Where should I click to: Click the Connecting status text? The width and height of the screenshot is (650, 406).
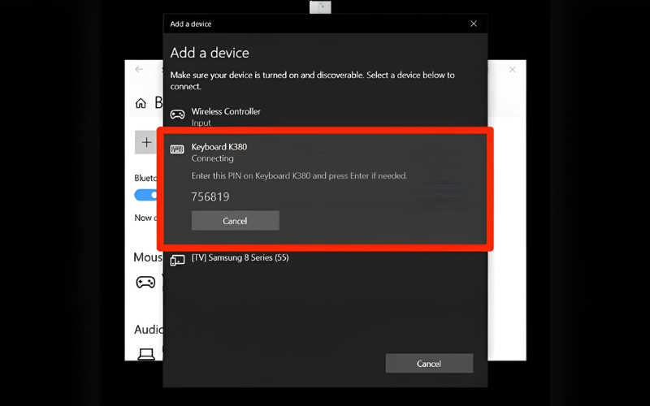212,158
